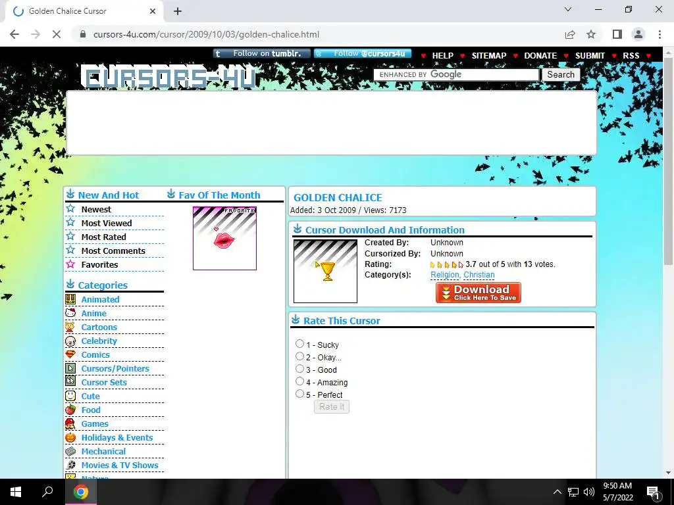
Task: Show hidden system tray icons
Action: click(557, 492)
